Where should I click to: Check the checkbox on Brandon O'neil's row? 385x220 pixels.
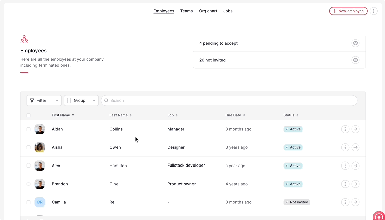click(28, 184)
